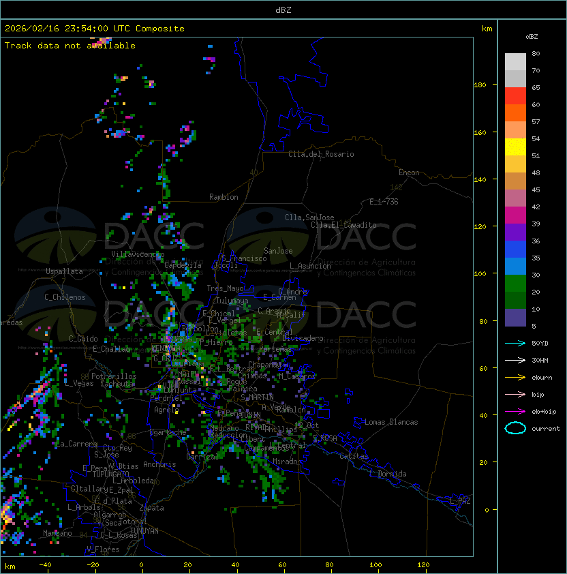
Task: Click the cyan 'current' ellipse legend icon
Action: [x=515, y=428]
